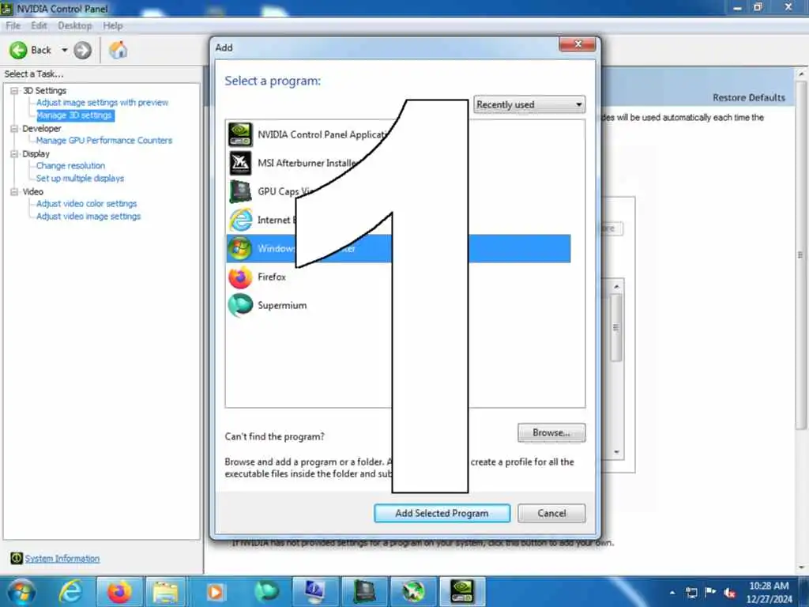Open the Edit menu
809x607 pixels.
[39, 26]
